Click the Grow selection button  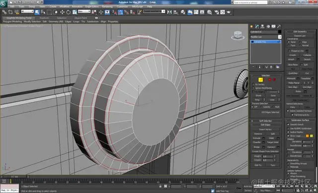pos(273,96)
